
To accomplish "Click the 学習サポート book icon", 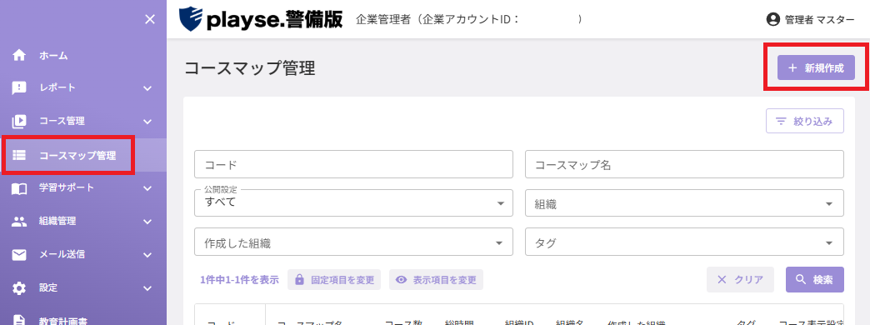I will pos(19,188).
